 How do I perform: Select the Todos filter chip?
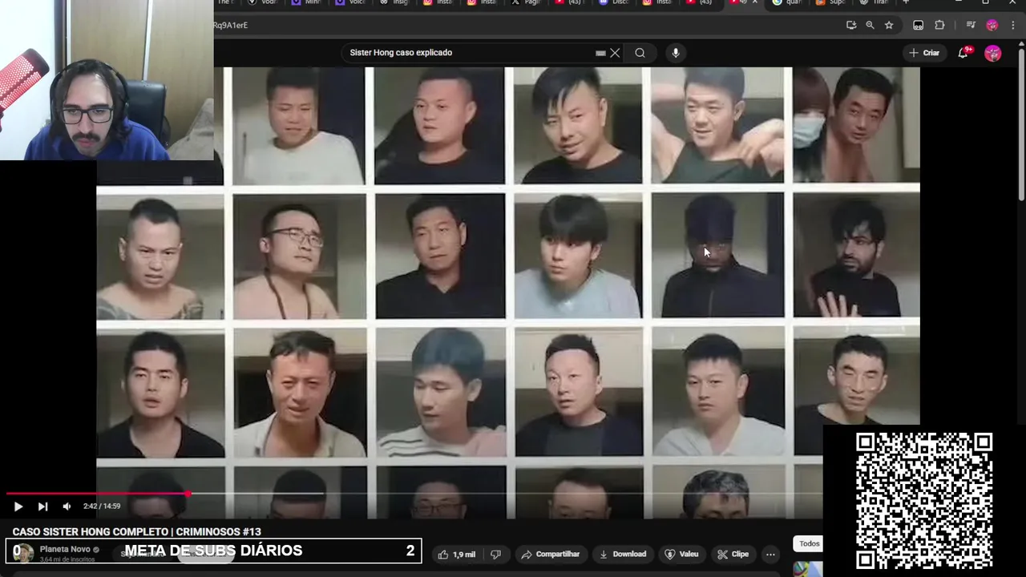coord(810,543)
